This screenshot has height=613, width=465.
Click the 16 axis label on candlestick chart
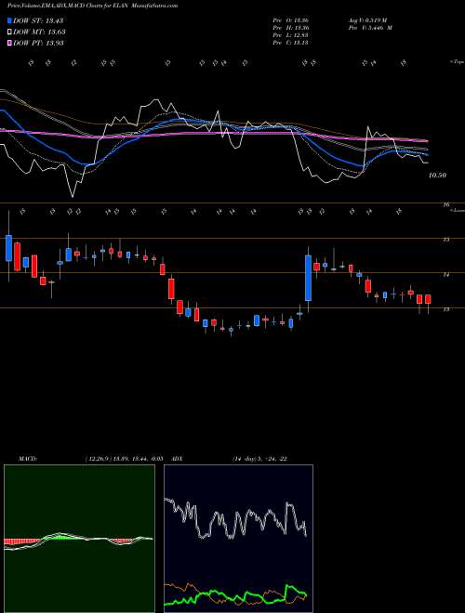tap(446, 204)
